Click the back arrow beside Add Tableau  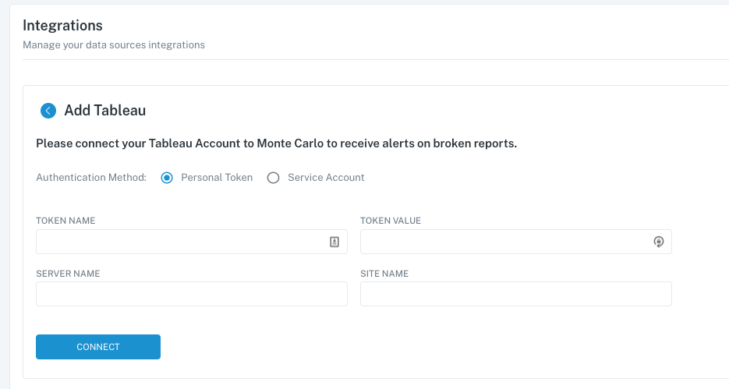48,111
